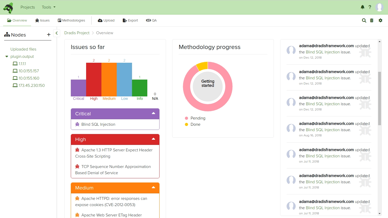Open the Export page

(130, 20)
